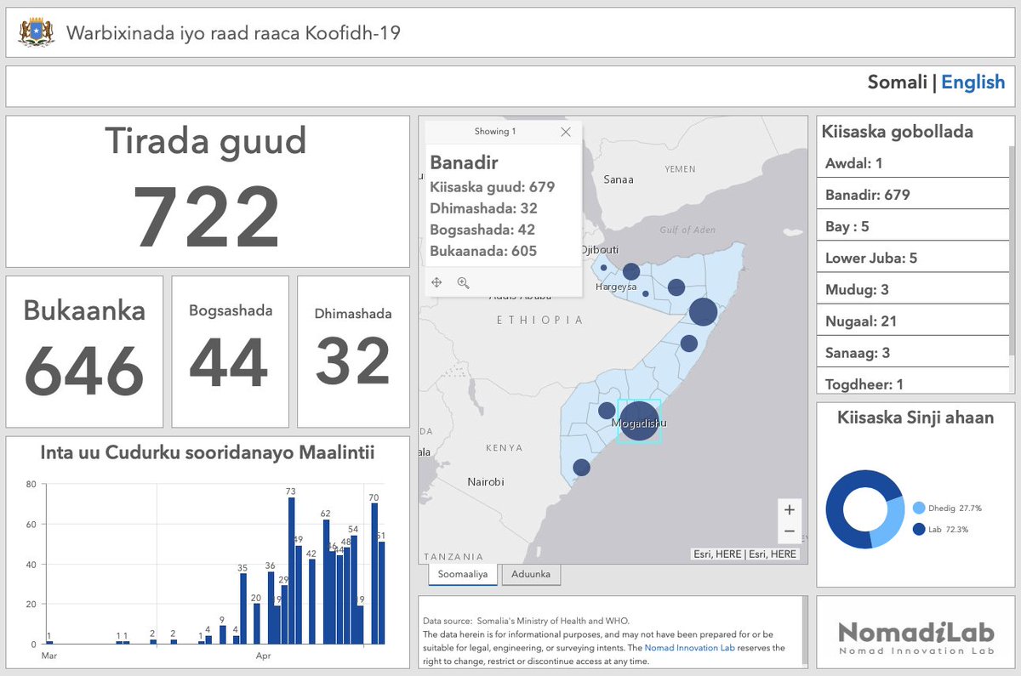This screenshot has height=676, width=1021.
Task: Click the Kiisaska gobollada panel heading
Action: (x=898, y=132)
